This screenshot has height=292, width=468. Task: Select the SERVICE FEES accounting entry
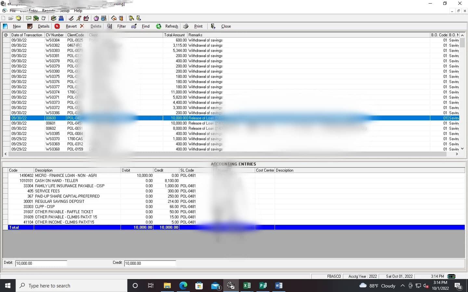click(234, 191)
